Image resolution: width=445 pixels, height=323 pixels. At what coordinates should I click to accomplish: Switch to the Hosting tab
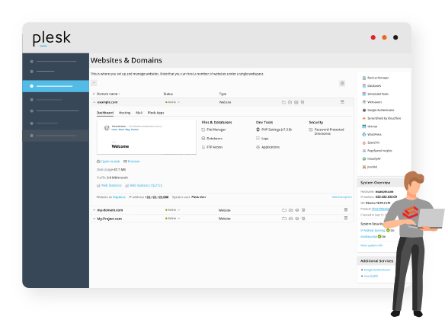tap(124, 113)
